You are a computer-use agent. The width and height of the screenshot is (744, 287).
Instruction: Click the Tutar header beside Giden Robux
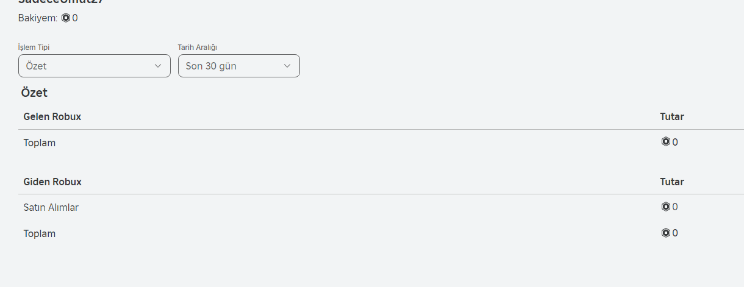click(x=672, y=182)
